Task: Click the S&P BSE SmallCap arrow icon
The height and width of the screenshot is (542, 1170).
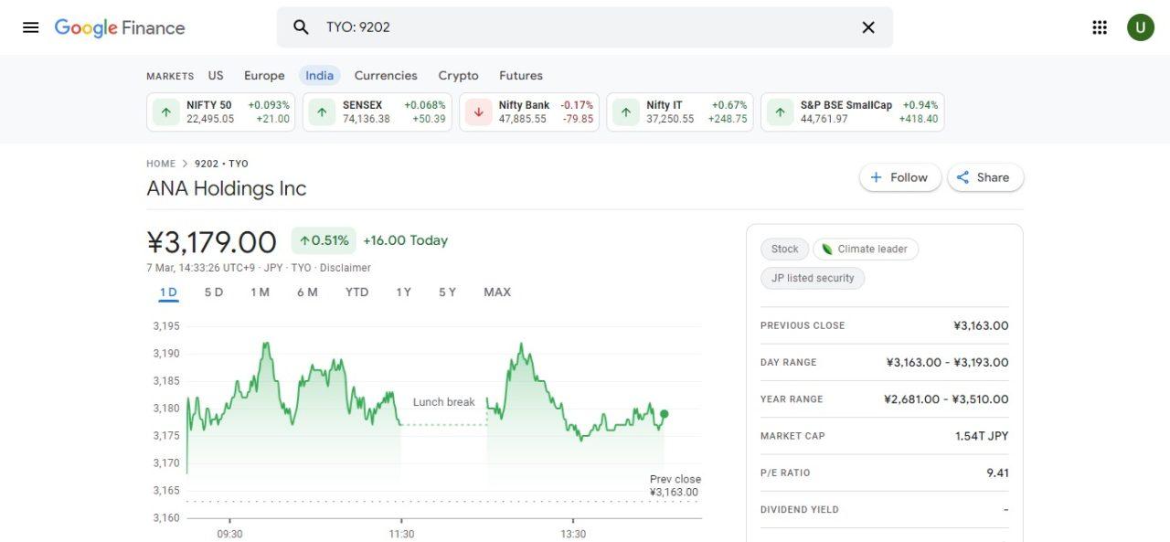Action: pyautogui.click(x=780, y=112)
